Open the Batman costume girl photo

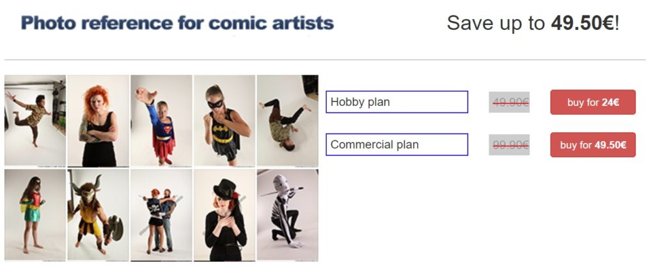[225, 121]
